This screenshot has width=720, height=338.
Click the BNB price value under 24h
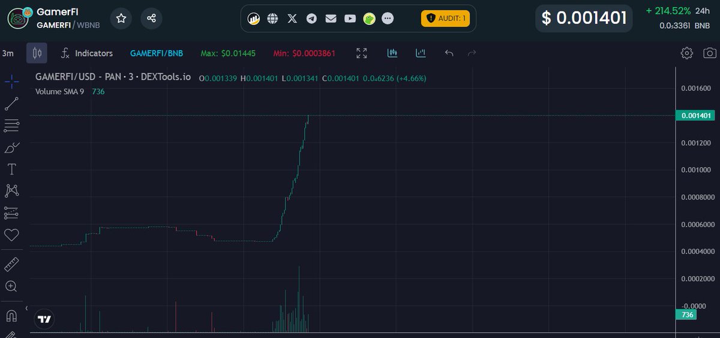tap(684, 26)
